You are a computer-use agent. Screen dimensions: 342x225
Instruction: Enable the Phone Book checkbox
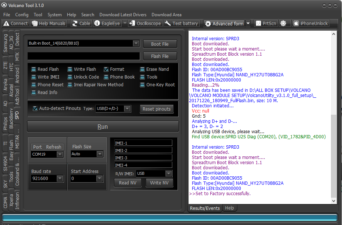(x=106, y=77)
